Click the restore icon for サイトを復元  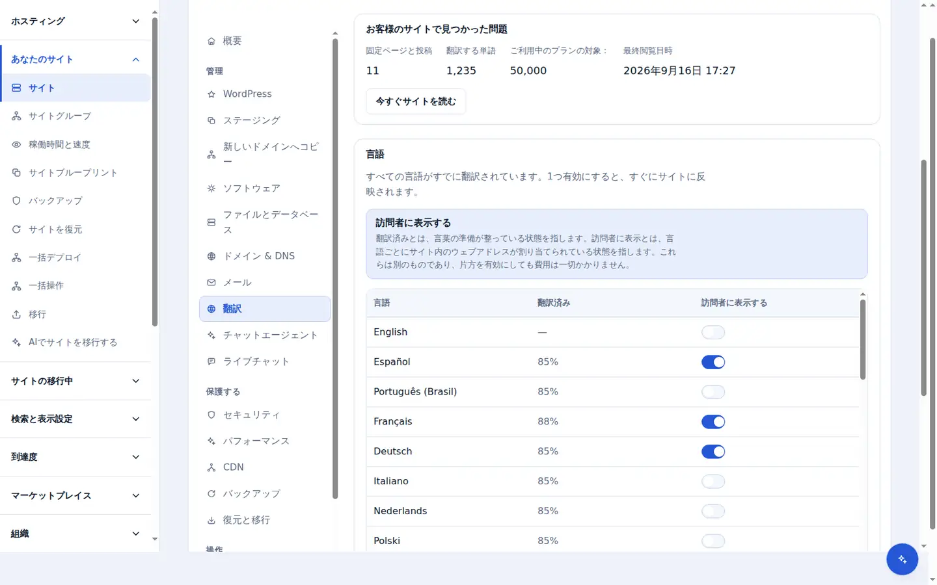point(16,229)
